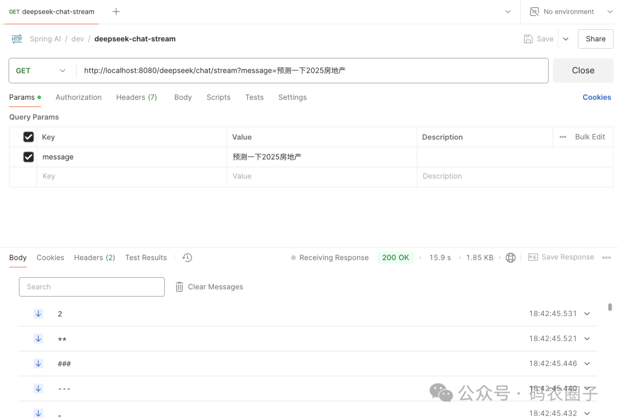Toggle the select-all params checkbox
The height and width of the screenshot is (418, 618).
(x=29, y=137)
